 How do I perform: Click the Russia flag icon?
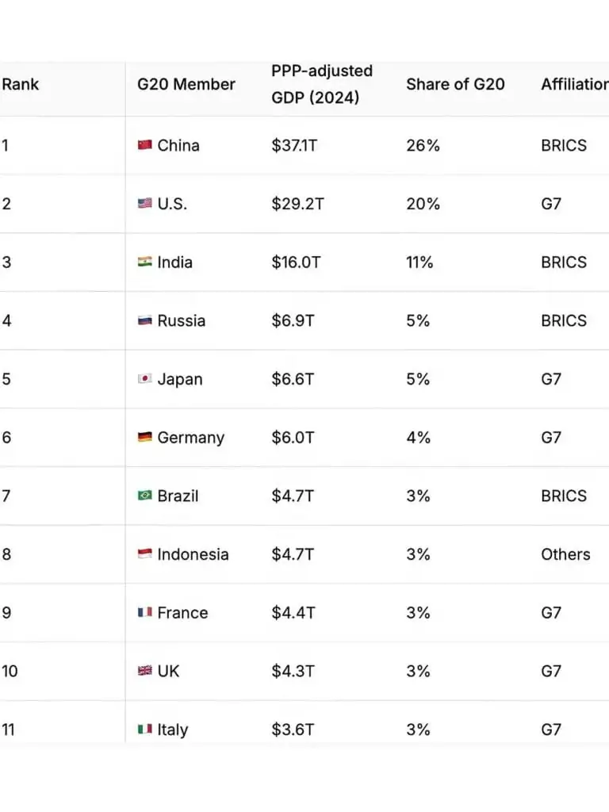click(x=145, y=320)
